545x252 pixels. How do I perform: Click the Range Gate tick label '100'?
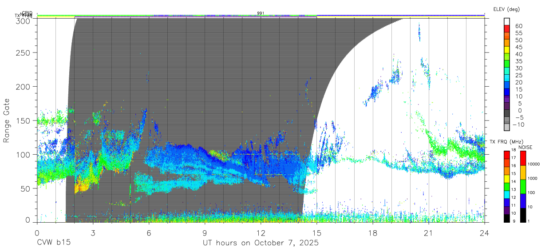point(24,154)
